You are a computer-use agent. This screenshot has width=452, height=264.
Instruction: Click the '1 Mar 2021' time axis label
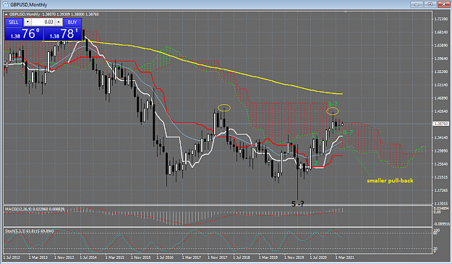[344, 257]
